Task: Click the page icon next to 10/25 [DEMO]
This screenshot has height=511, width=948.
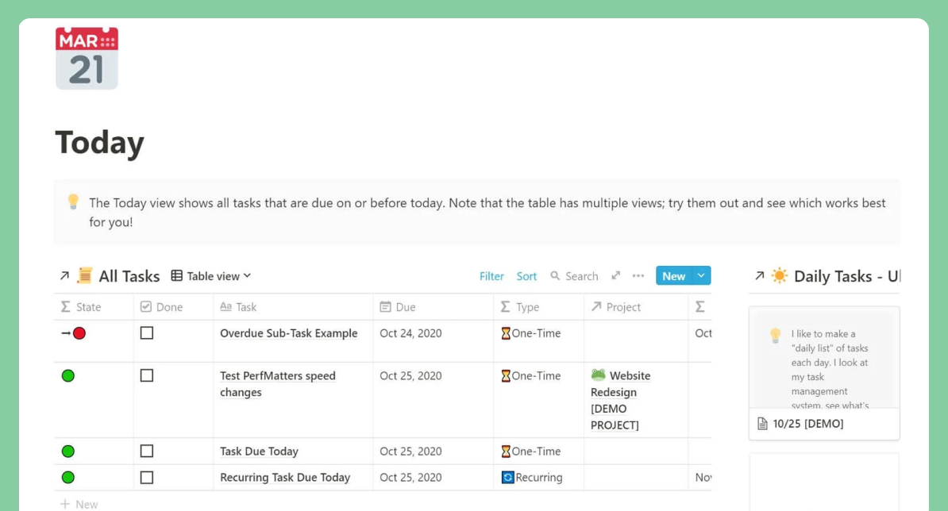Action: (x=762, y=424)
